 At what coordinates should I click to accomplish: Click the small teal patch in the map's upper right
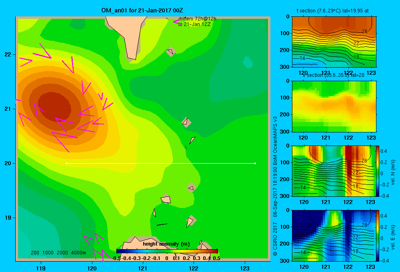point(248,62)
